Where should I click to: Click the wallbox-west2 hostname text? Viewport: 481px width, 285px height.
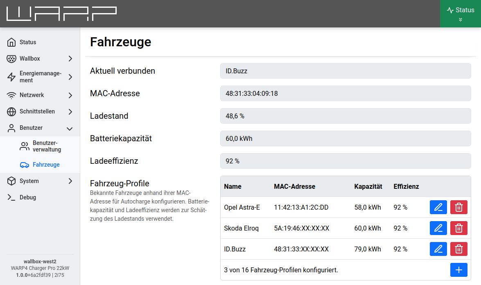click(40, 261)
